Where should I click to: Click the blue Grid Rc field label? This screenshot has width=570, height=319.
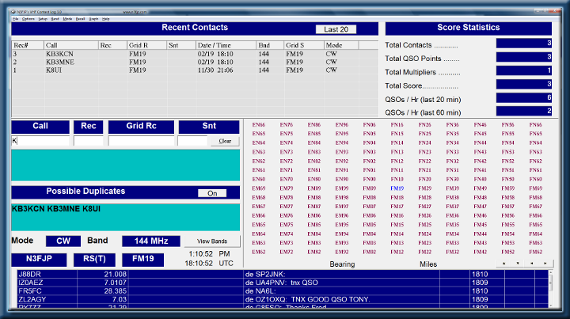[141, 127]
